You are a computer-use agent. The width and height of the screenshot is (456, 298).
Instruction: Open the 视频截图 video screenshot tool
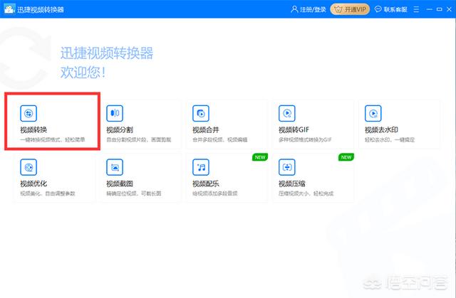click(140, 177)
